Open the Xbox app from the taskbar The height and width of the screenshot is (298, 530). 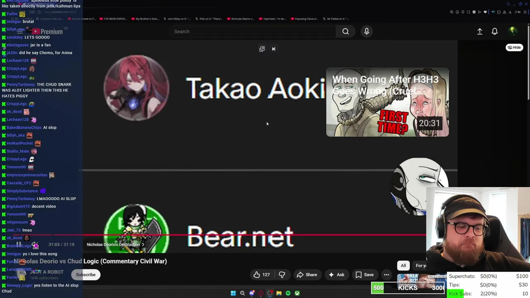click(297, 293)
